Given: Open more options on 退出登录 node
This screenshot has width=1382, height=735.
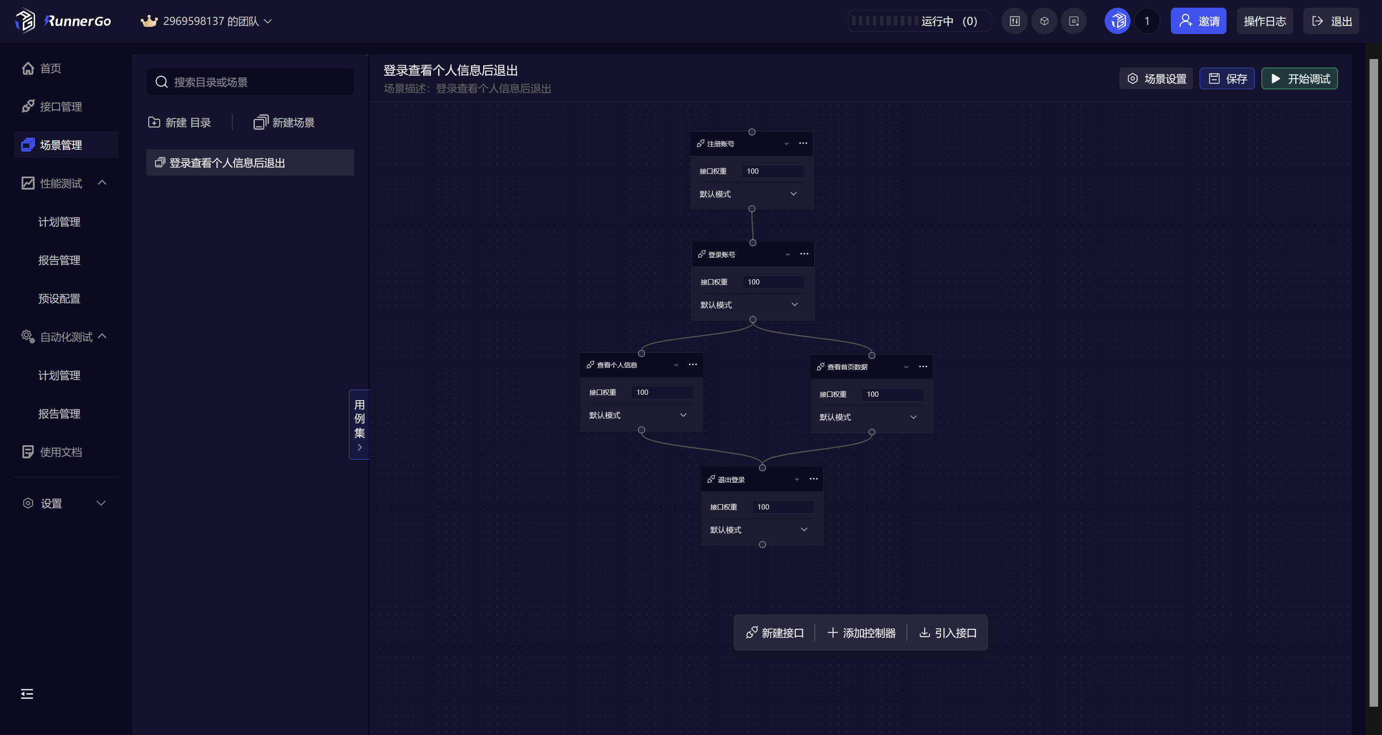Looking at the screenshot, I should (814, 479).
